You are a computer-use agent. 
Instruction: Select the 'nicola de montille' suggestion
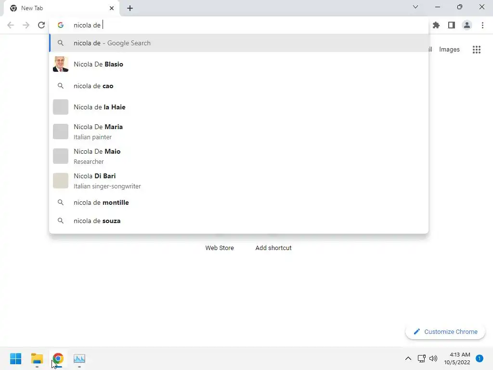tap(239, 202)
